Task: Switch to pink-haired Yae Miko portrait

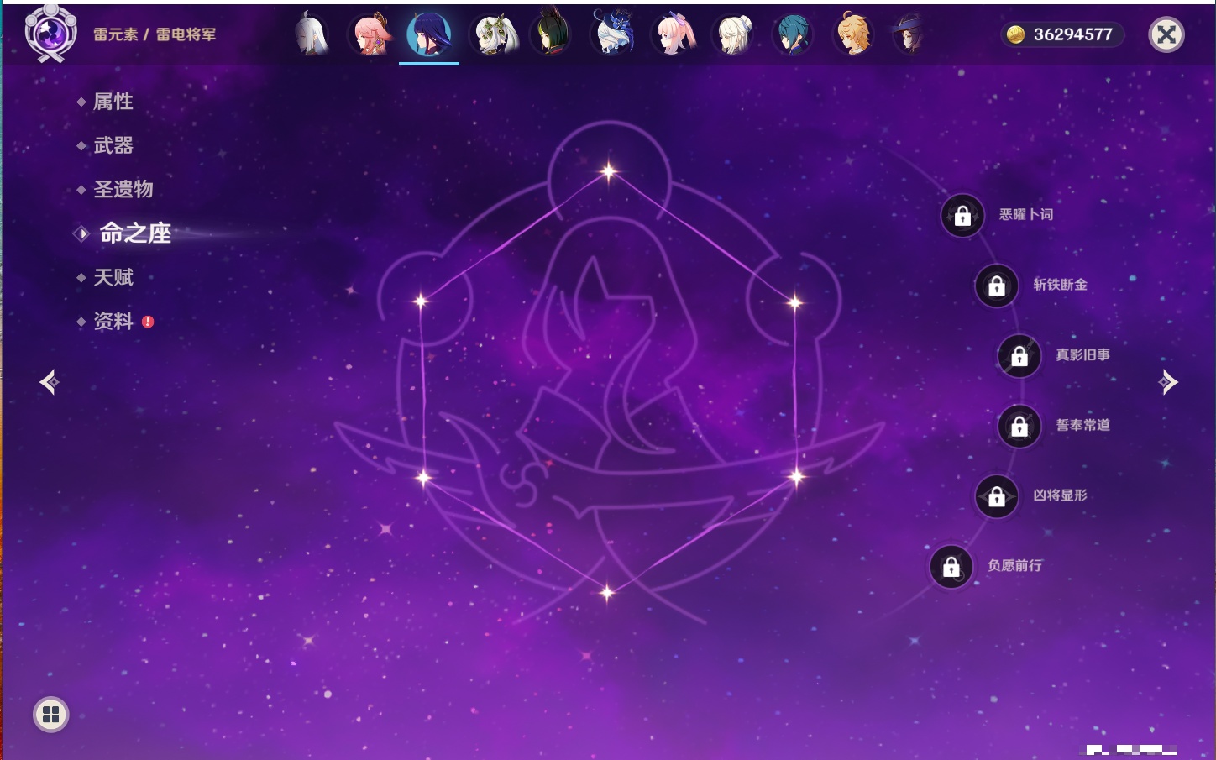Action: click(370, 34)
